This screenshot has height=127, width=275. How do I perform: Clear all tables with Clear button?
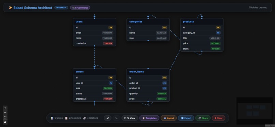click(218, 118)
